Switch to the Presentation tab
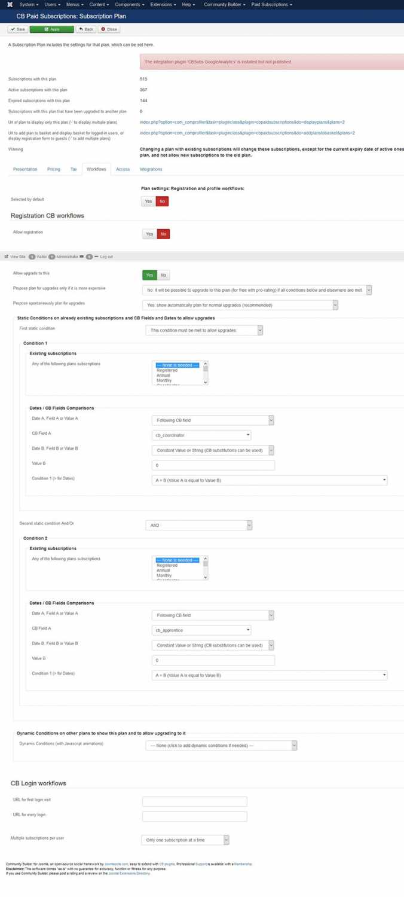The image size is (404, 897). pyautogui.click(x=25, y=169)
